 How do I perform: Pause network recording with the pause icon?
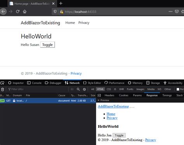coord(72,89)
